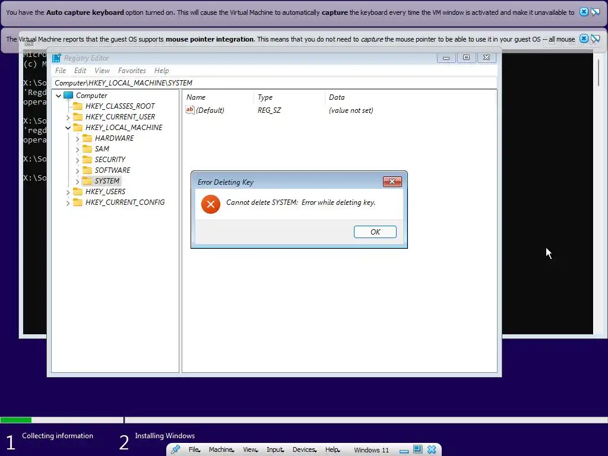This screenshot has width=608, height=456.
Task: Click the Registry Editor title bar icon
Action: point(56,58)
